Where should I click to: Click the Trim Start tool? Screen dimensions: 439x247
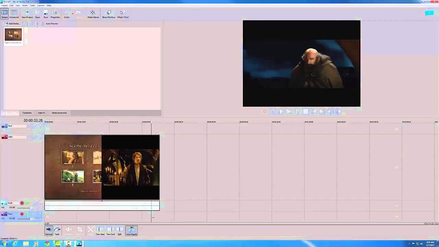[x=100, y=231]
